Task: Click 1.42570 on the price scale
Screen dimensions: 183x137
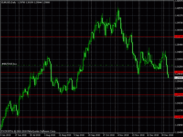Action: [179, 8]
